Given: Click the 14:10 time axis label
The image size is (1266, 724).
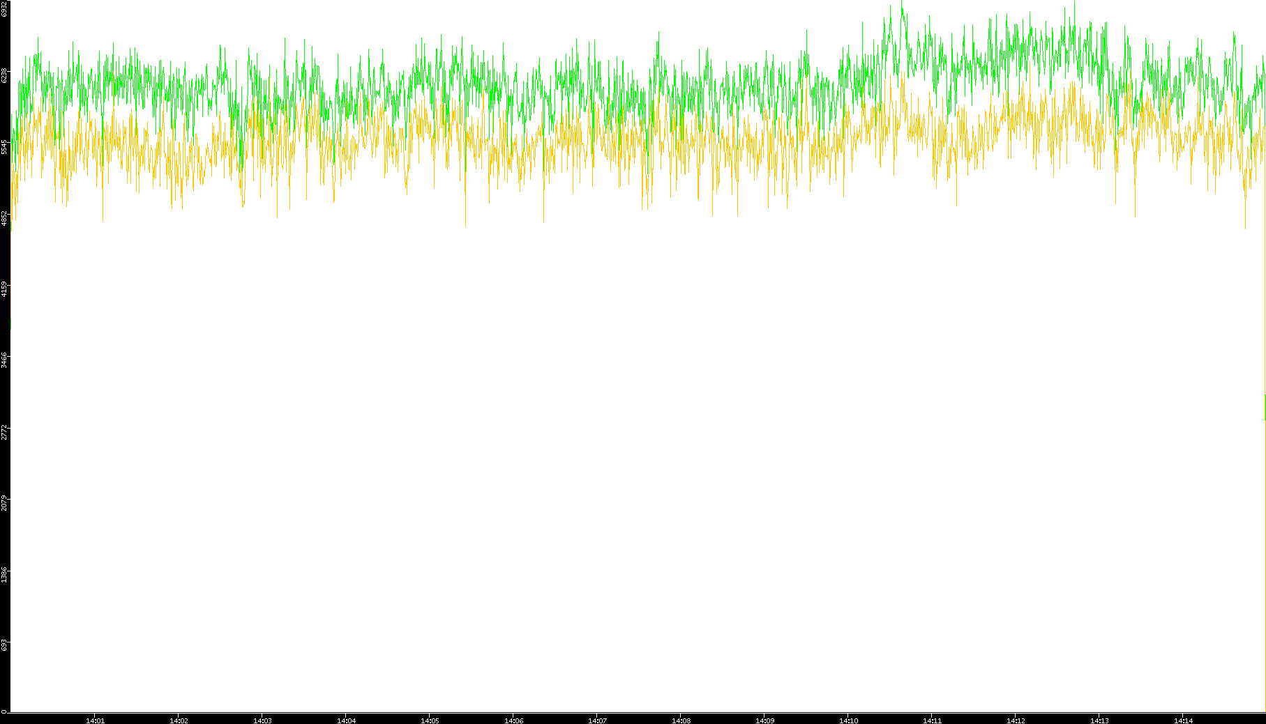Looking at the screenshot, I should coord(848,721).
